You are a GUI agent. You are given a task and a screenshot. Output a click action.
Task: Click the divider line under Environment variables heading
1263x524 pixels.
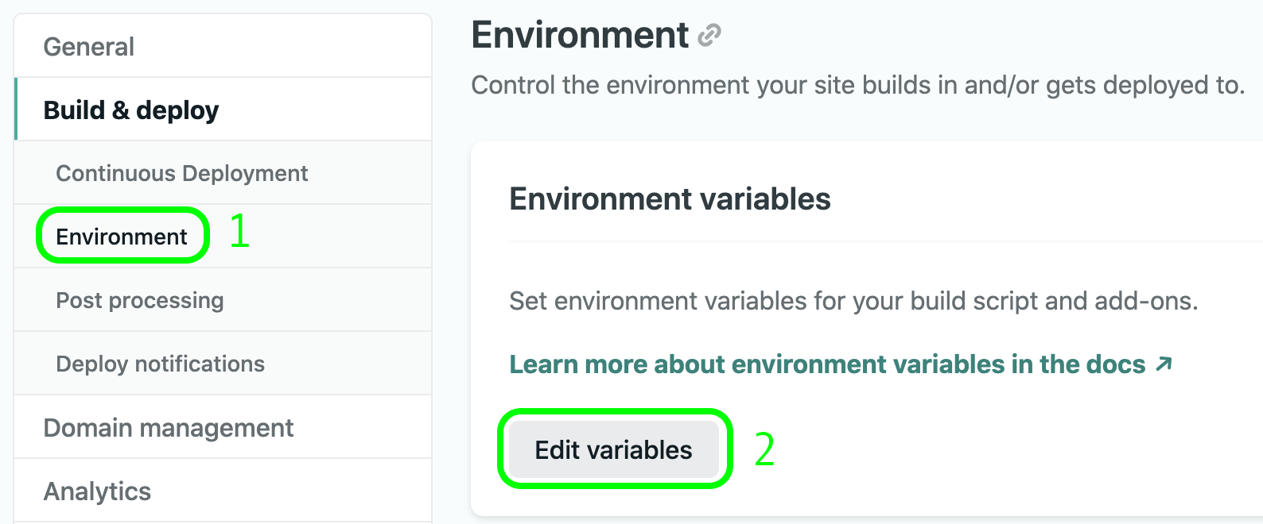pyautogui.click(x=885, y=241)
